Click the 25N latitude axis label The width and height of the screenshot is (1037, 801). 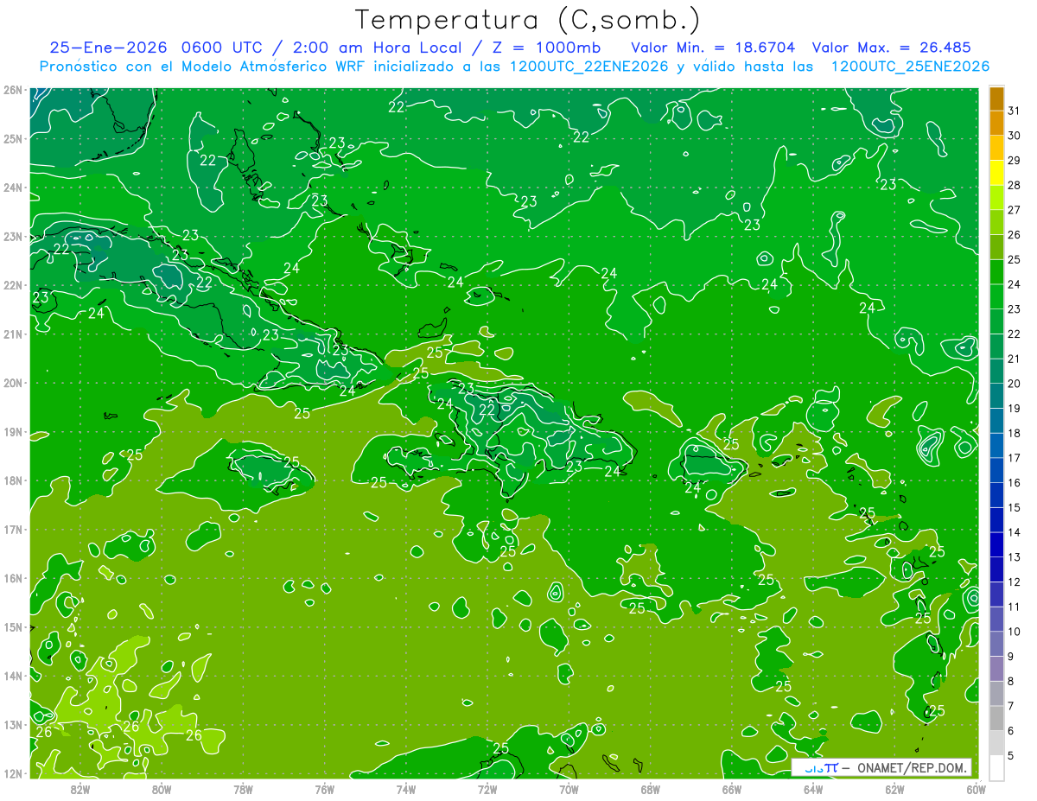point(13,138)
